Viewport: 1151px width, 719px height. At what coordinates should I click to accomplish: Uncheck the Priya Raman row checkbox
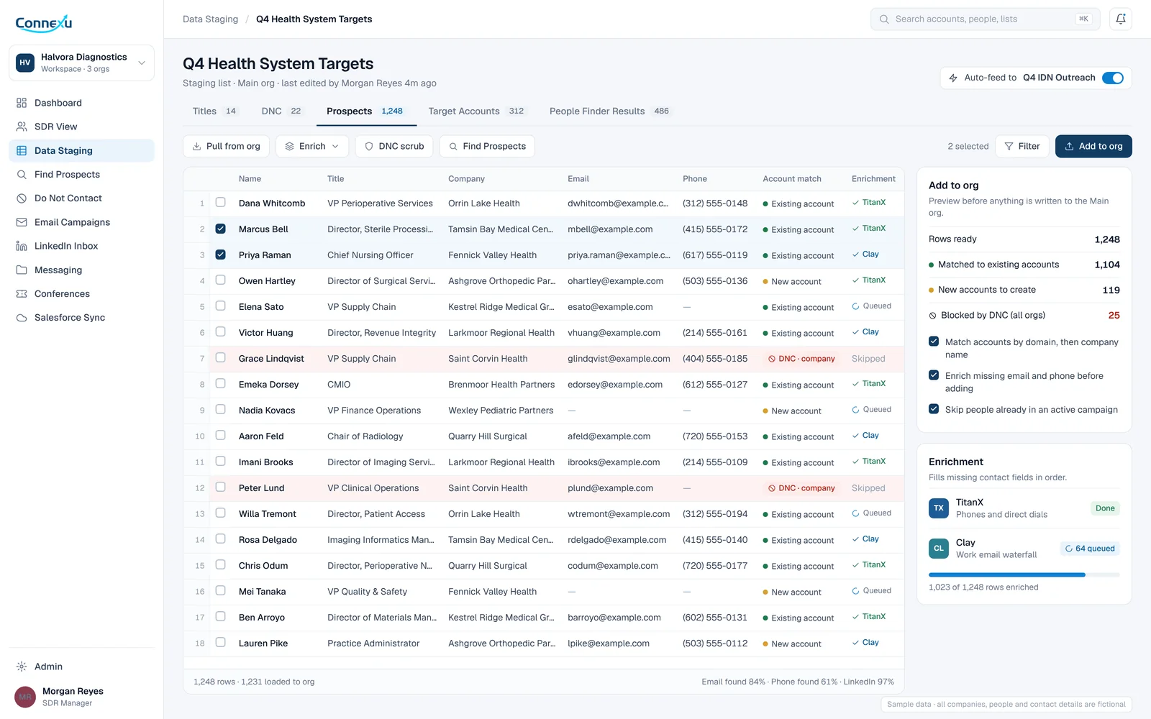pos(221,255)
